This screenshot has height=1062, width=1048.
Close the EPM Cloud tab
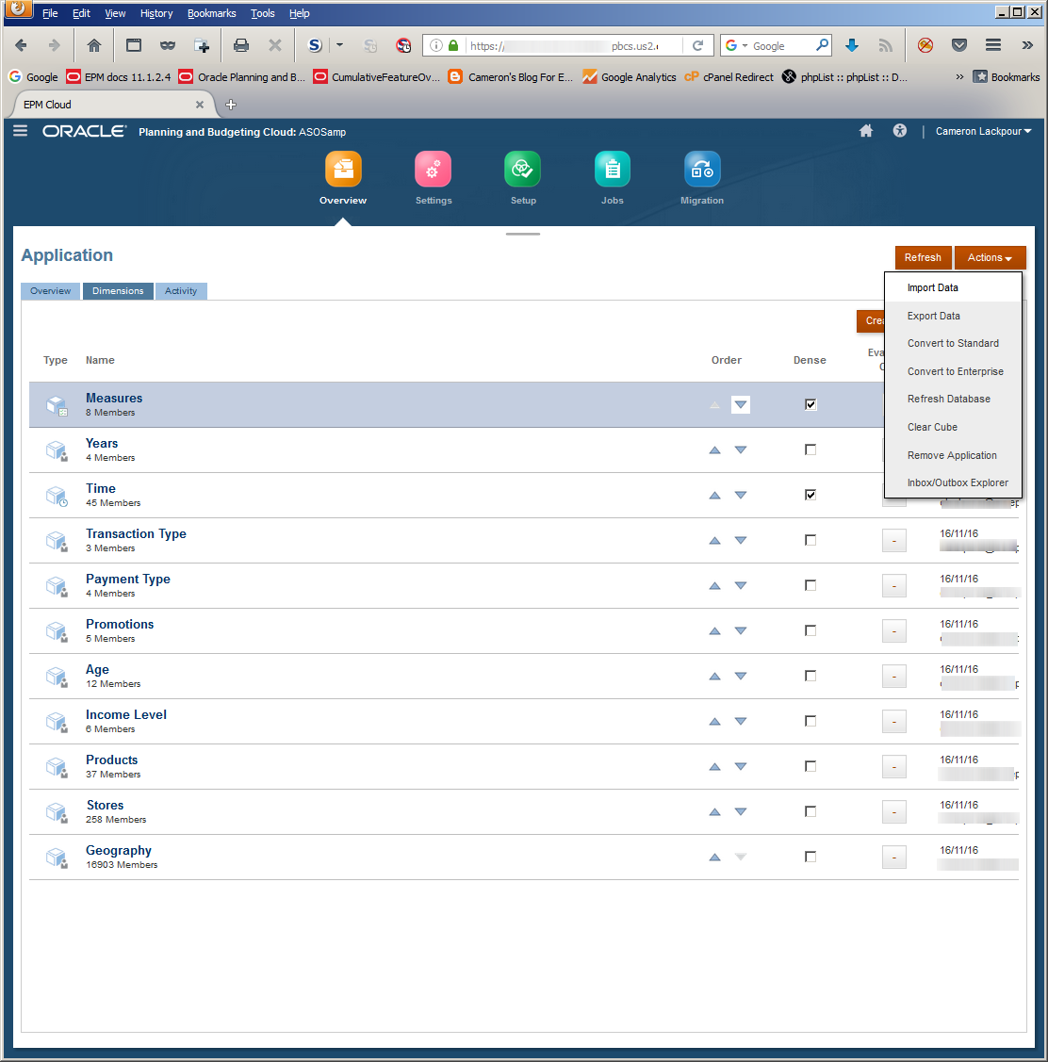pos(199,105)
